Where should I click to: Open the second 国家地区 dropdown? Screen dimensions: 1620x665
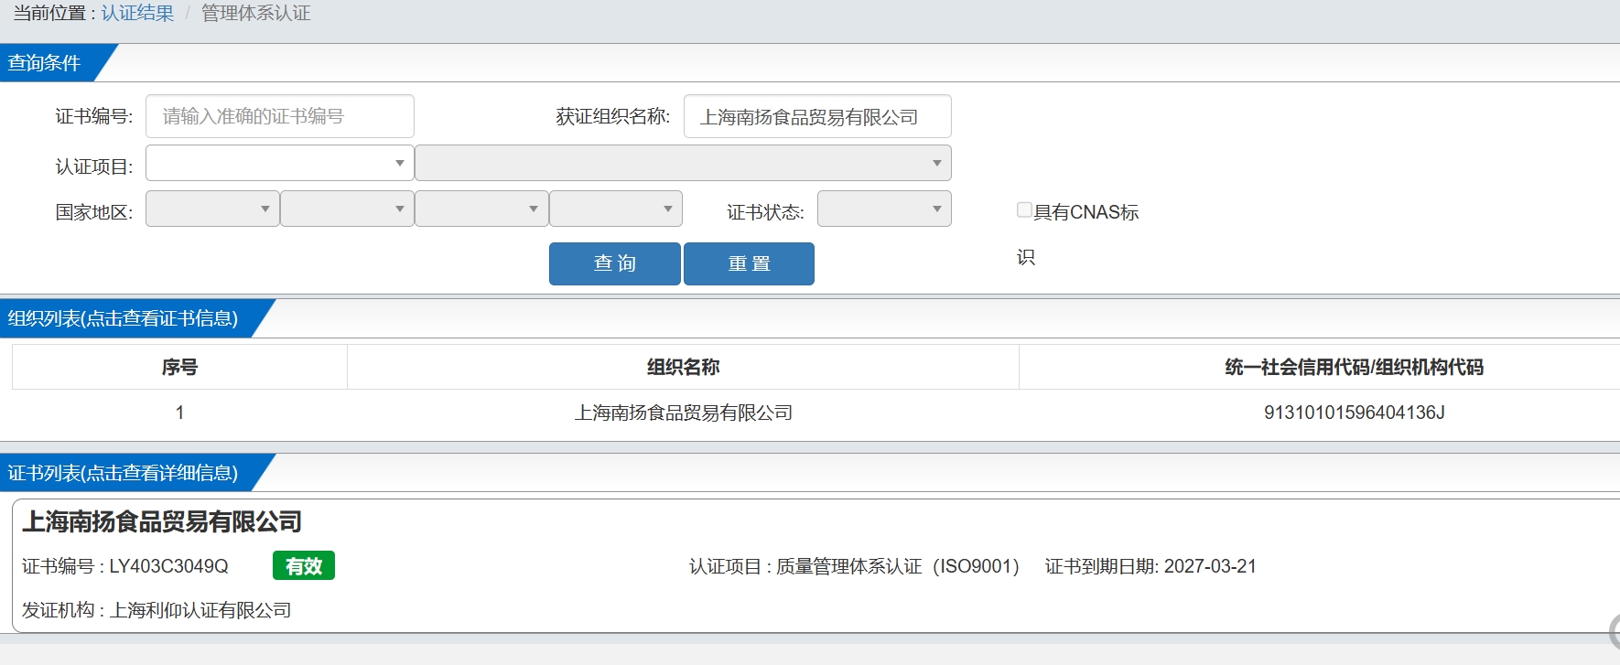click(347, 209)
